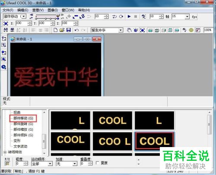Open the 编辑(E) menu
The height and width of the screenshot is (175, 216).
[x=23, y=10]
